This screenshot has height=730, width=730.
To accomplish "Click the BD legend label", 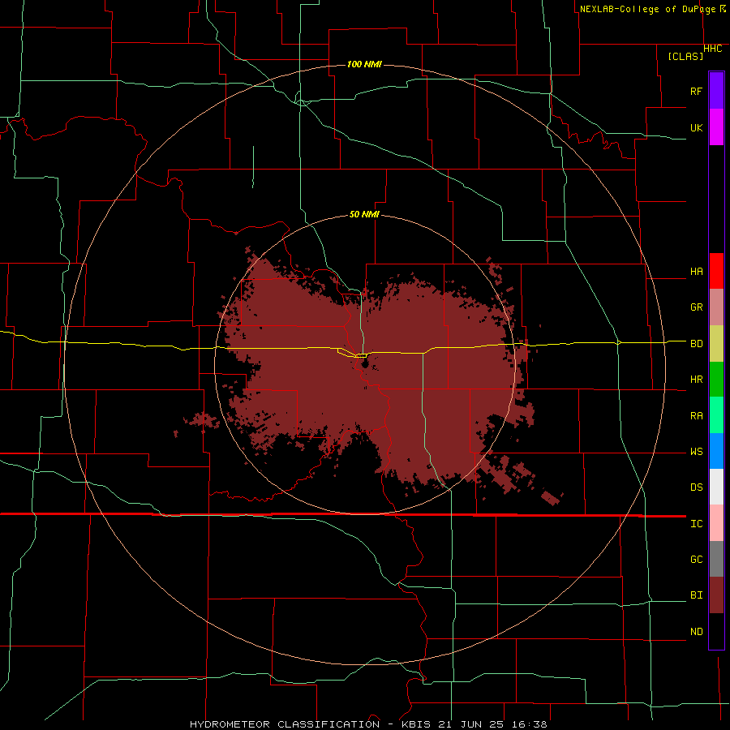I will point(696,344).
